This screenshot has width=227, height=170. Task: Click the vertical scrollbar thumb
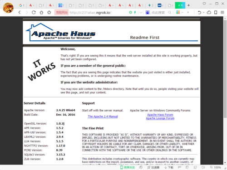tap(225, 69)
